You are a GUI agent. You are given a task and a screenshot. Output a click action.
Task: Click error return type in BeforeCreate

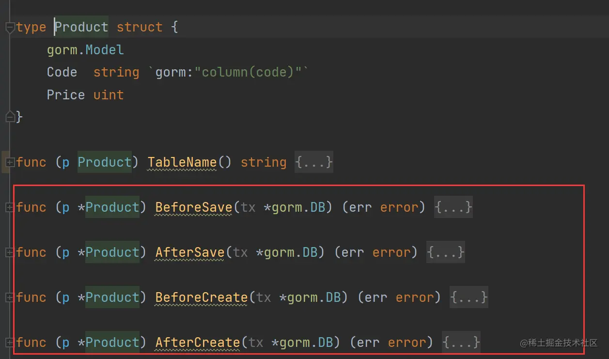[x=415, y=297]
